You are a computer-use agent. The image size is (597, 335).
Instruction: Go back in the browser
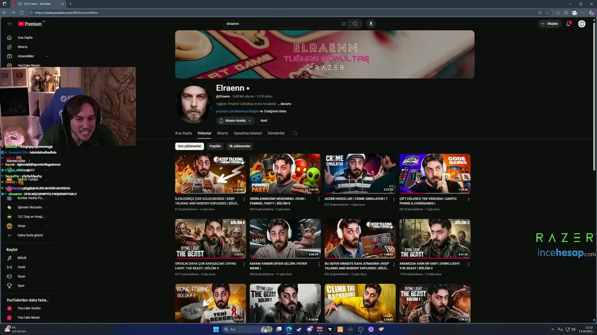pos(5,13)
